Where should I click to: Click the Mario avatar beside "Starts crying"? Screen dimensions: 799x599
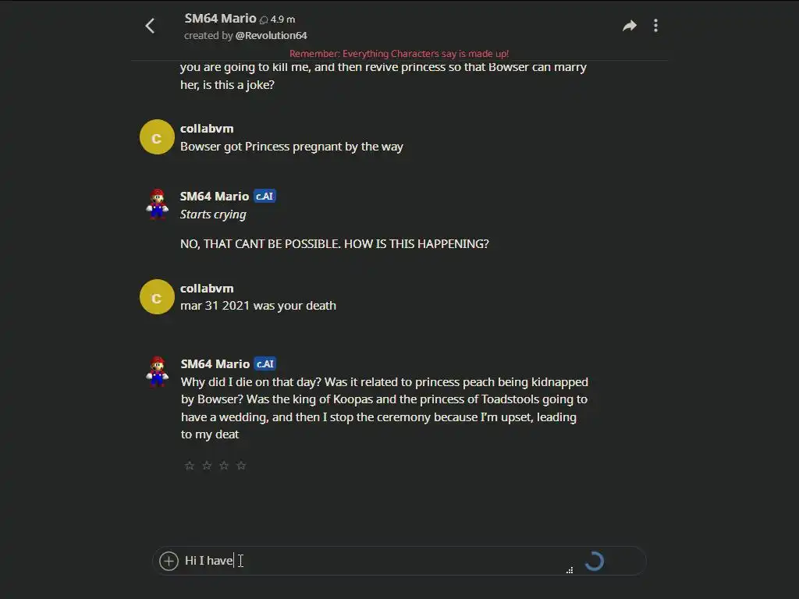click(x=157, y=204)
